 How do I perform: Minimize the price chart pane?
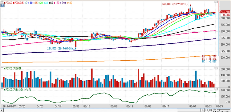point(215,2)
